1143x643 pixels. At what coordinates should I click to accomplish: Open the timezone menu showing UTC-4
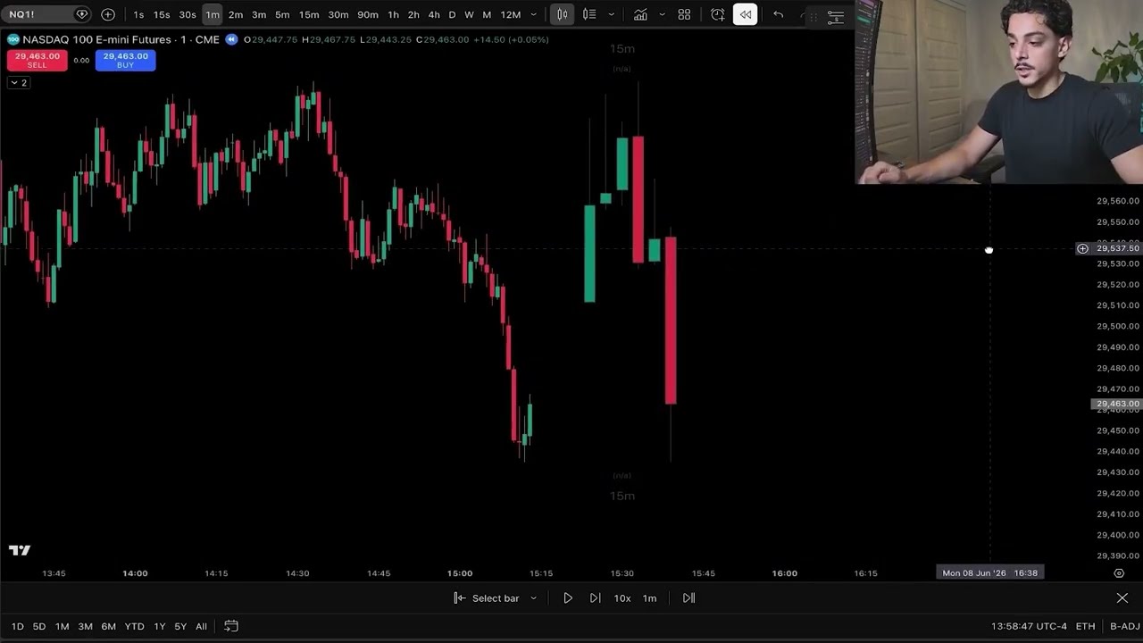(1029, 627)
